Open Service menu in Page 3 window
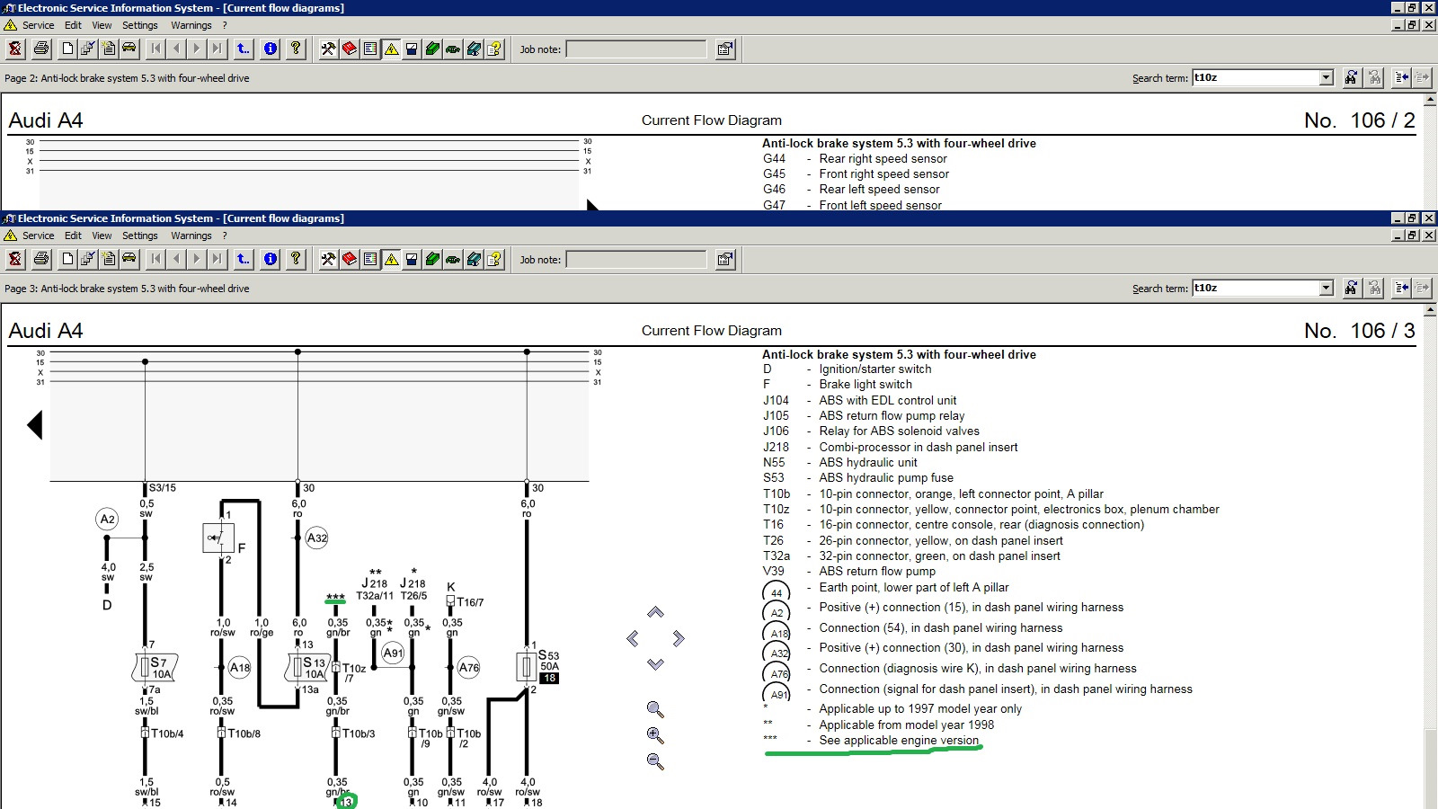This screenshot has height=809, width=1438. point(38,236)
